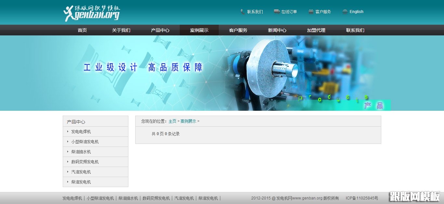444x204 pixels.
Task: Open 客户服务 link in the top header
Action: tap(323, 12)
